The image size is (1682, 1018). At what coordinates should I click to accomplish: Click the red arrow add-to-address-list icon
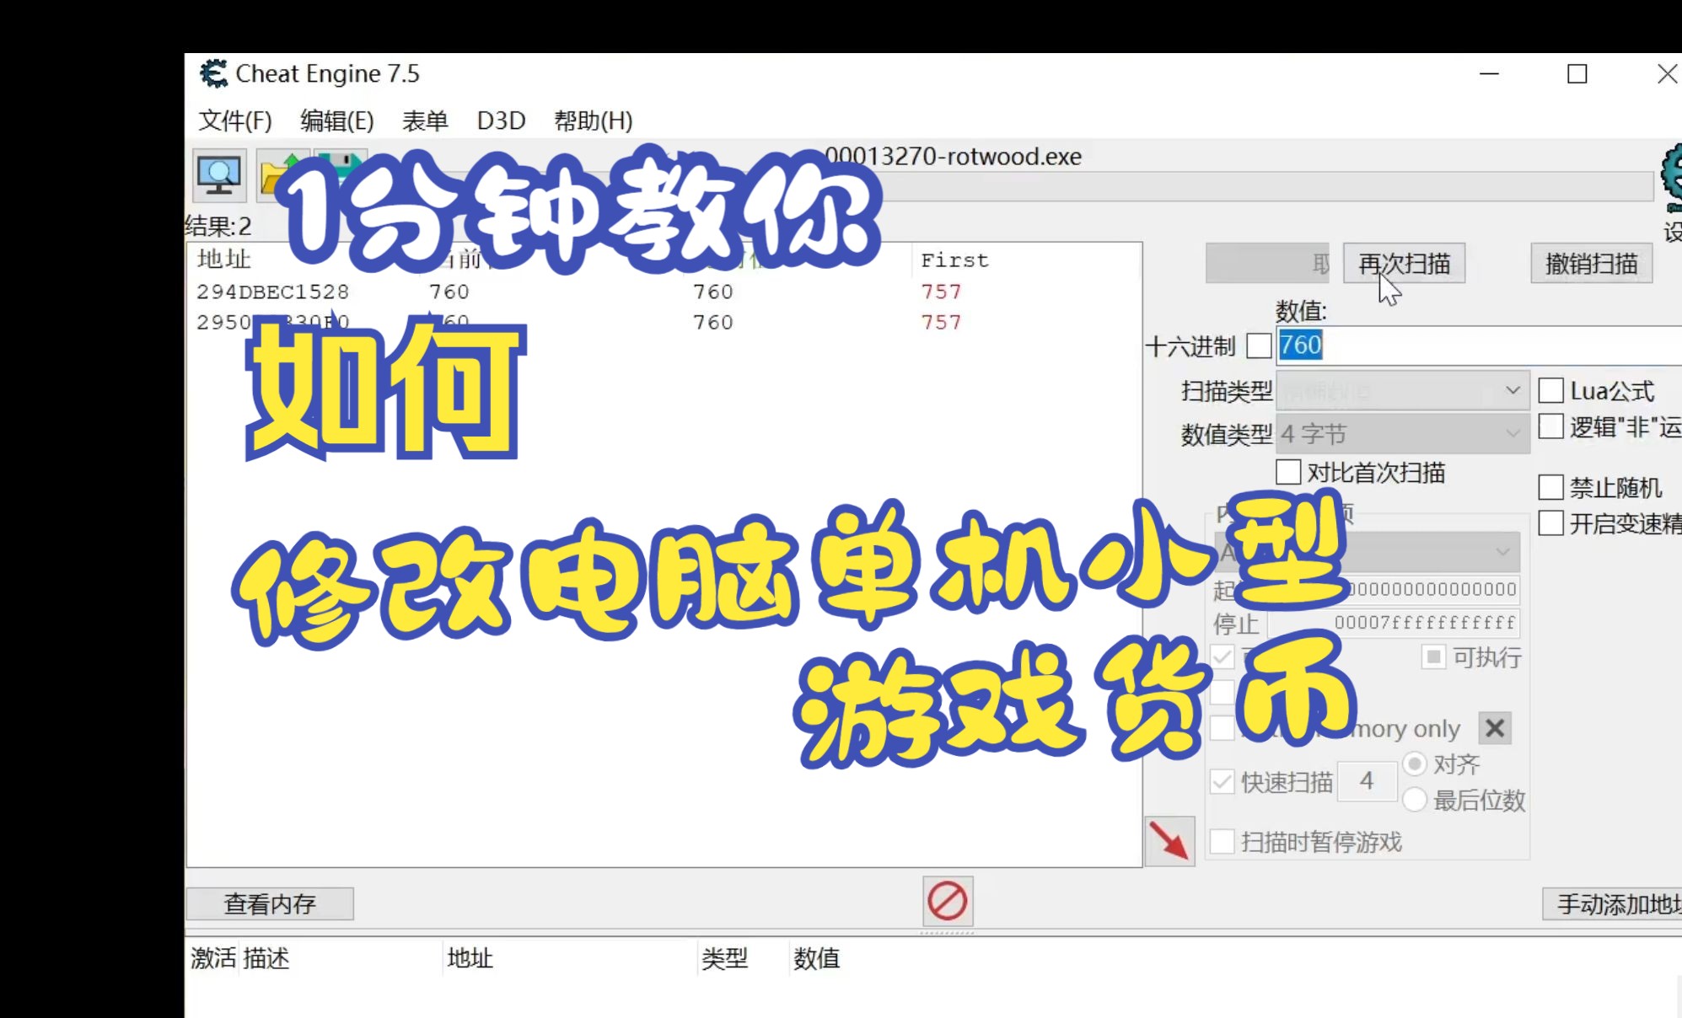[x=1169, y=840]
